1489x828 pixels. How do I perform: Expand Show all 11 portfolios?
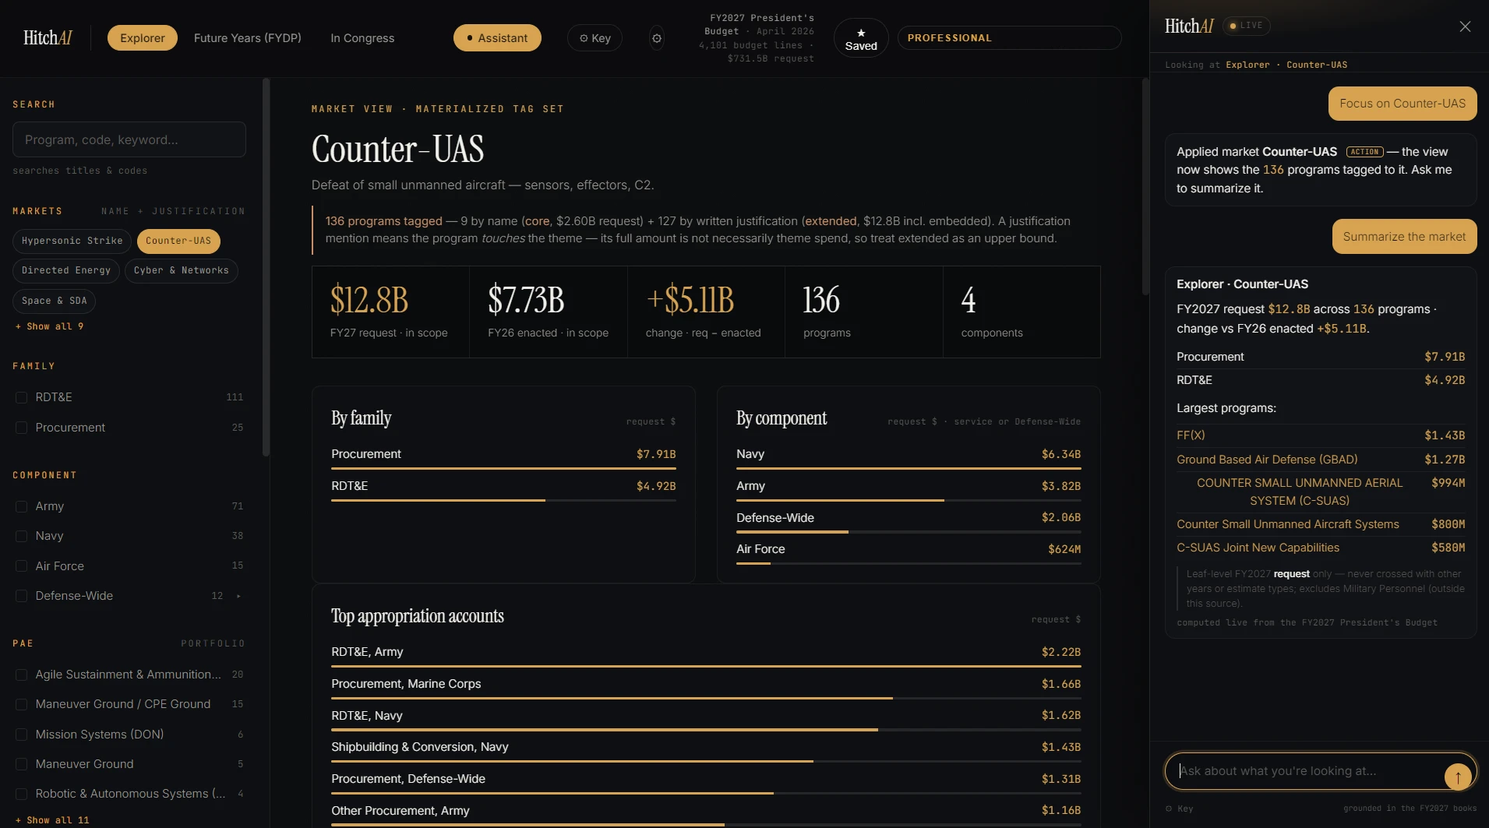coord(52,820)
